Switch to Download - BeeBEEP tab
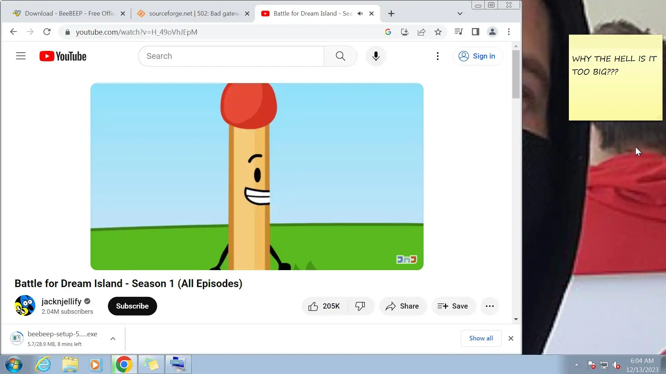This screenshot has height=374, width=666. click(x=69, y=14)
